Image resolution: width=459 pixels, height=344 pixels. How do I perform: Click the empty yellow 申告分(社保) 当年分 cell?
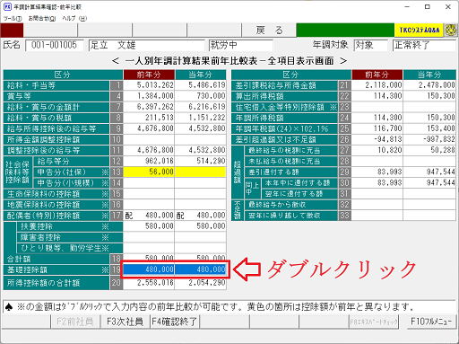click(x=201, y=172)
